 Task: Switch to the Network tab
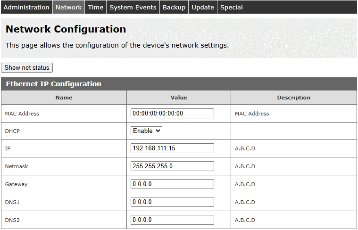click(x=68, y=7)
